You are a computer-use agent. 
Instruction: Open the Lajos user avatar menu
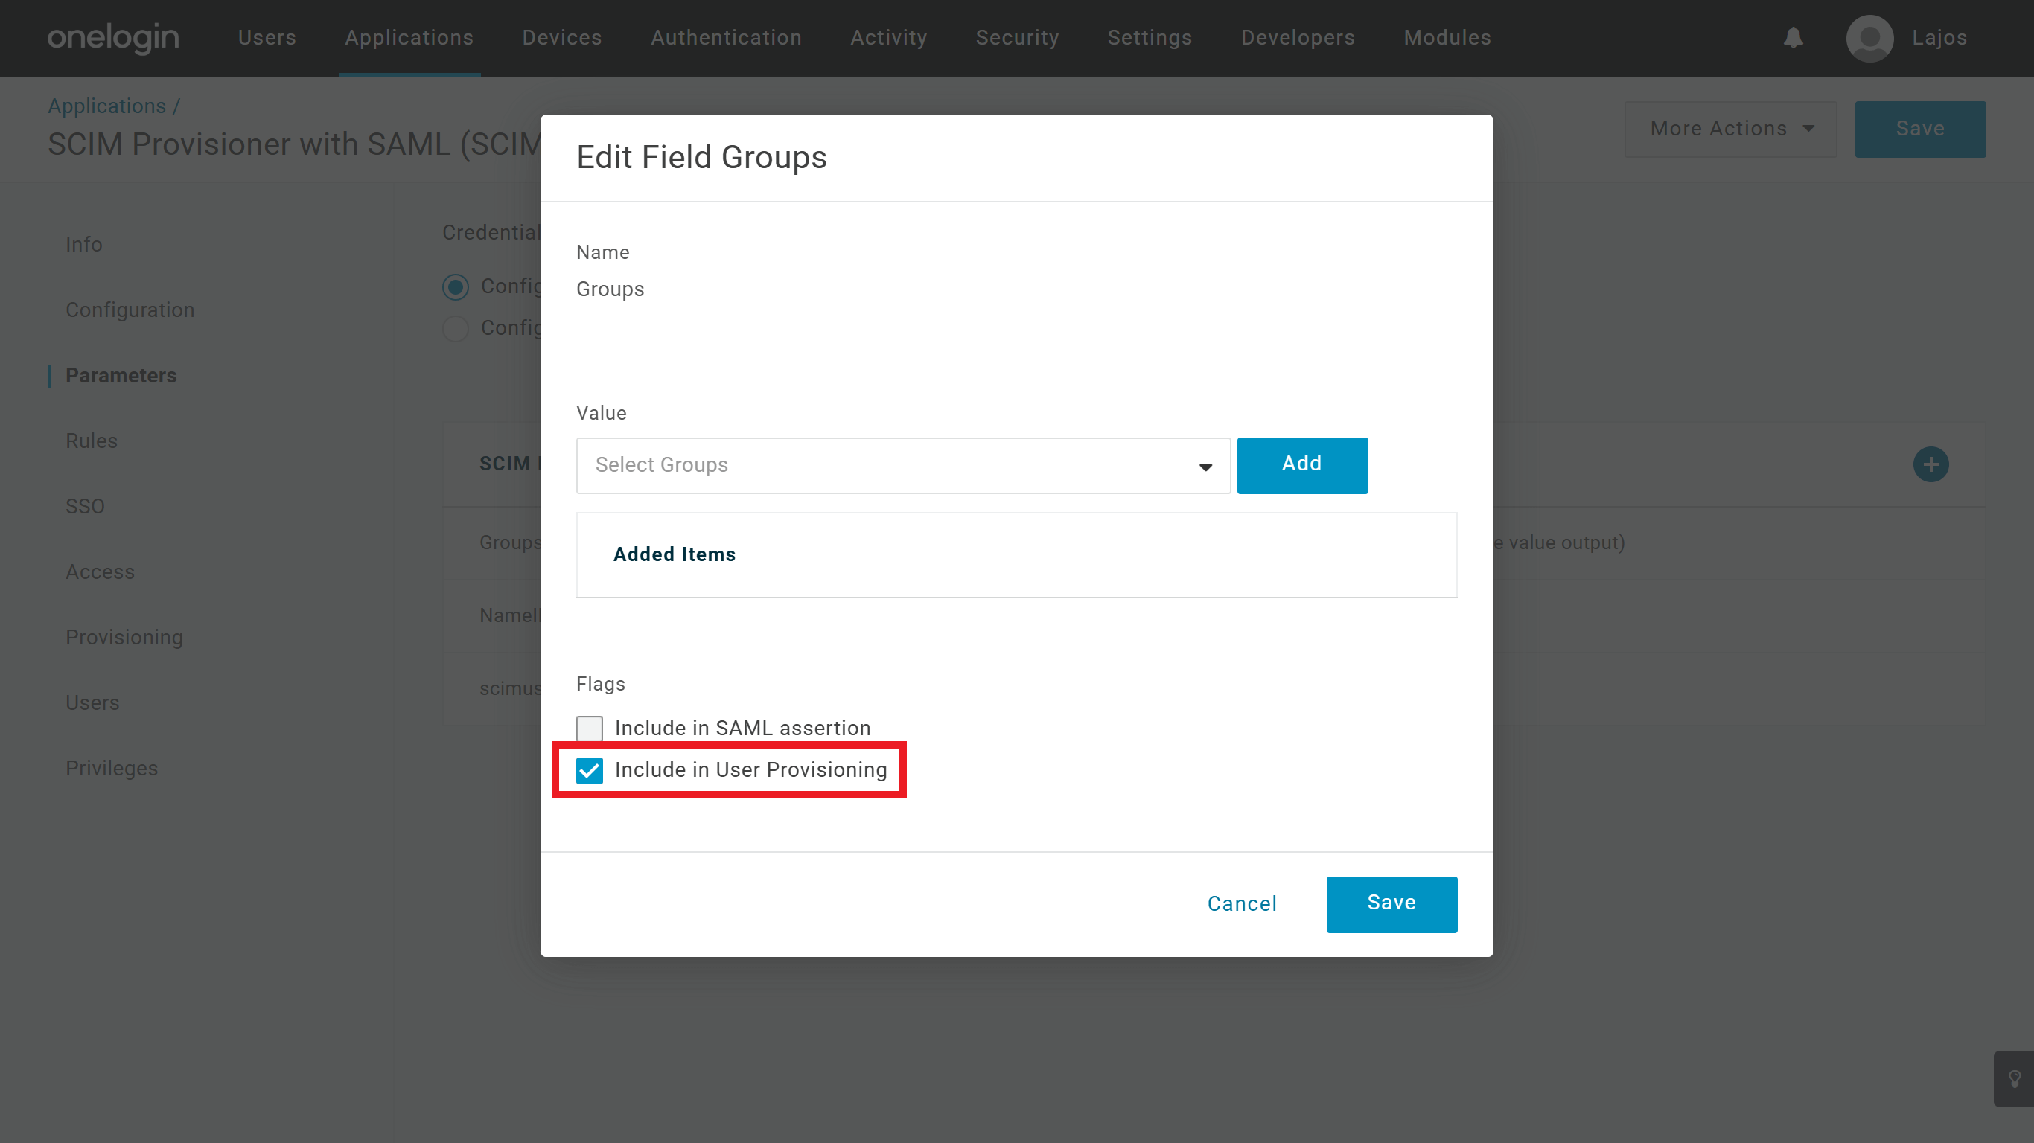pos(1869,38)
